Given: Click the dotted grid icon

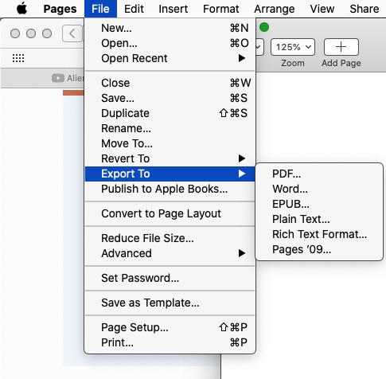Looking at the screenshot, I should [x=18, y=58].
